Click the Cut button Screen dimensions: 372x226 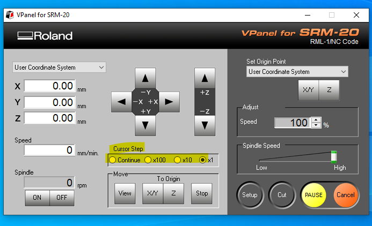pos(282,195)
